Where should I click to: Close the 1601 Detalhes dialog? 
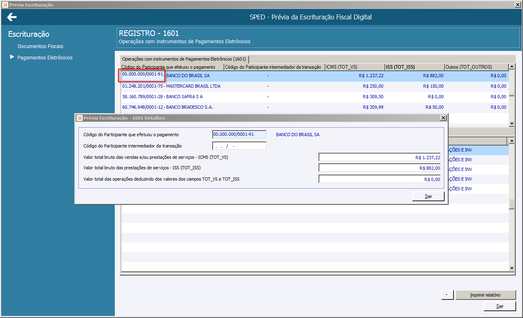click(x=443, y=118)
